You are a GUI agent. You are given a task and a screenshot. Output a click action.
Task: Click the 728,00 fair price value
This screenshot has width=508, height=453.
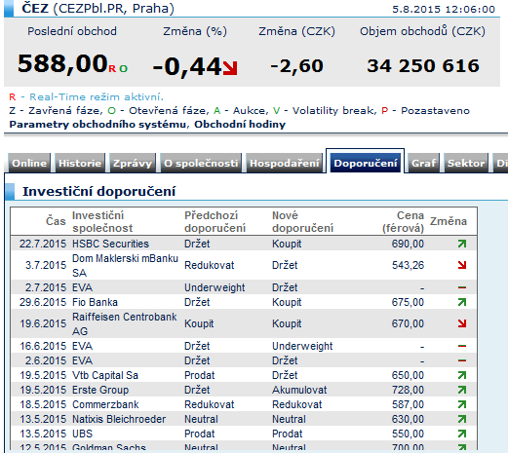pyautogui.click(x=408, y=390)
